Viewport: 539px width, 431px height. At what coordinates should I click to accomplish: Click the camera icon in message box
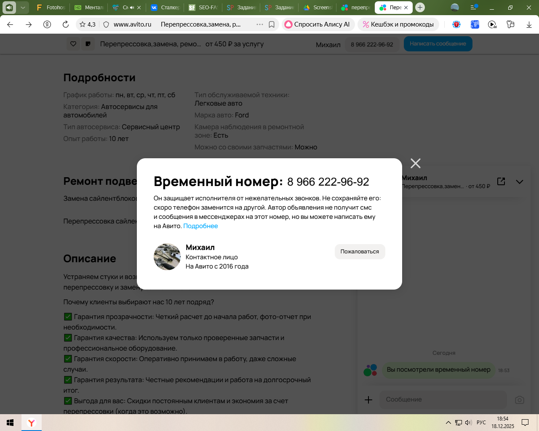coord(520,400)
